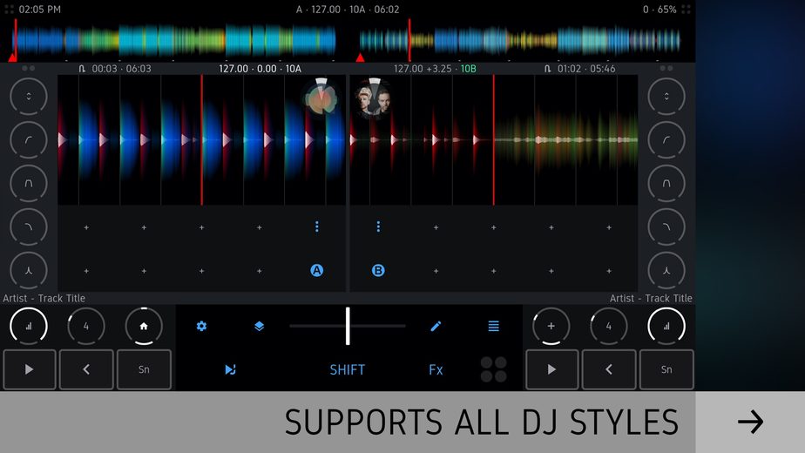Tap the left deck scrolling waveform

point(201,139)
